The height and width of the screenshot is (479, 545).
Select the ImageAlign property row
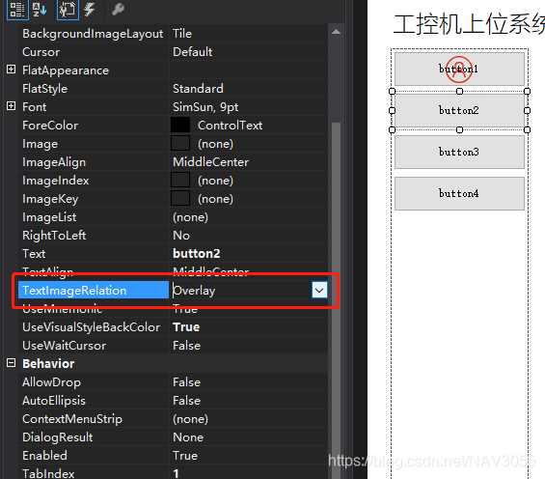(x=173, y=162)
